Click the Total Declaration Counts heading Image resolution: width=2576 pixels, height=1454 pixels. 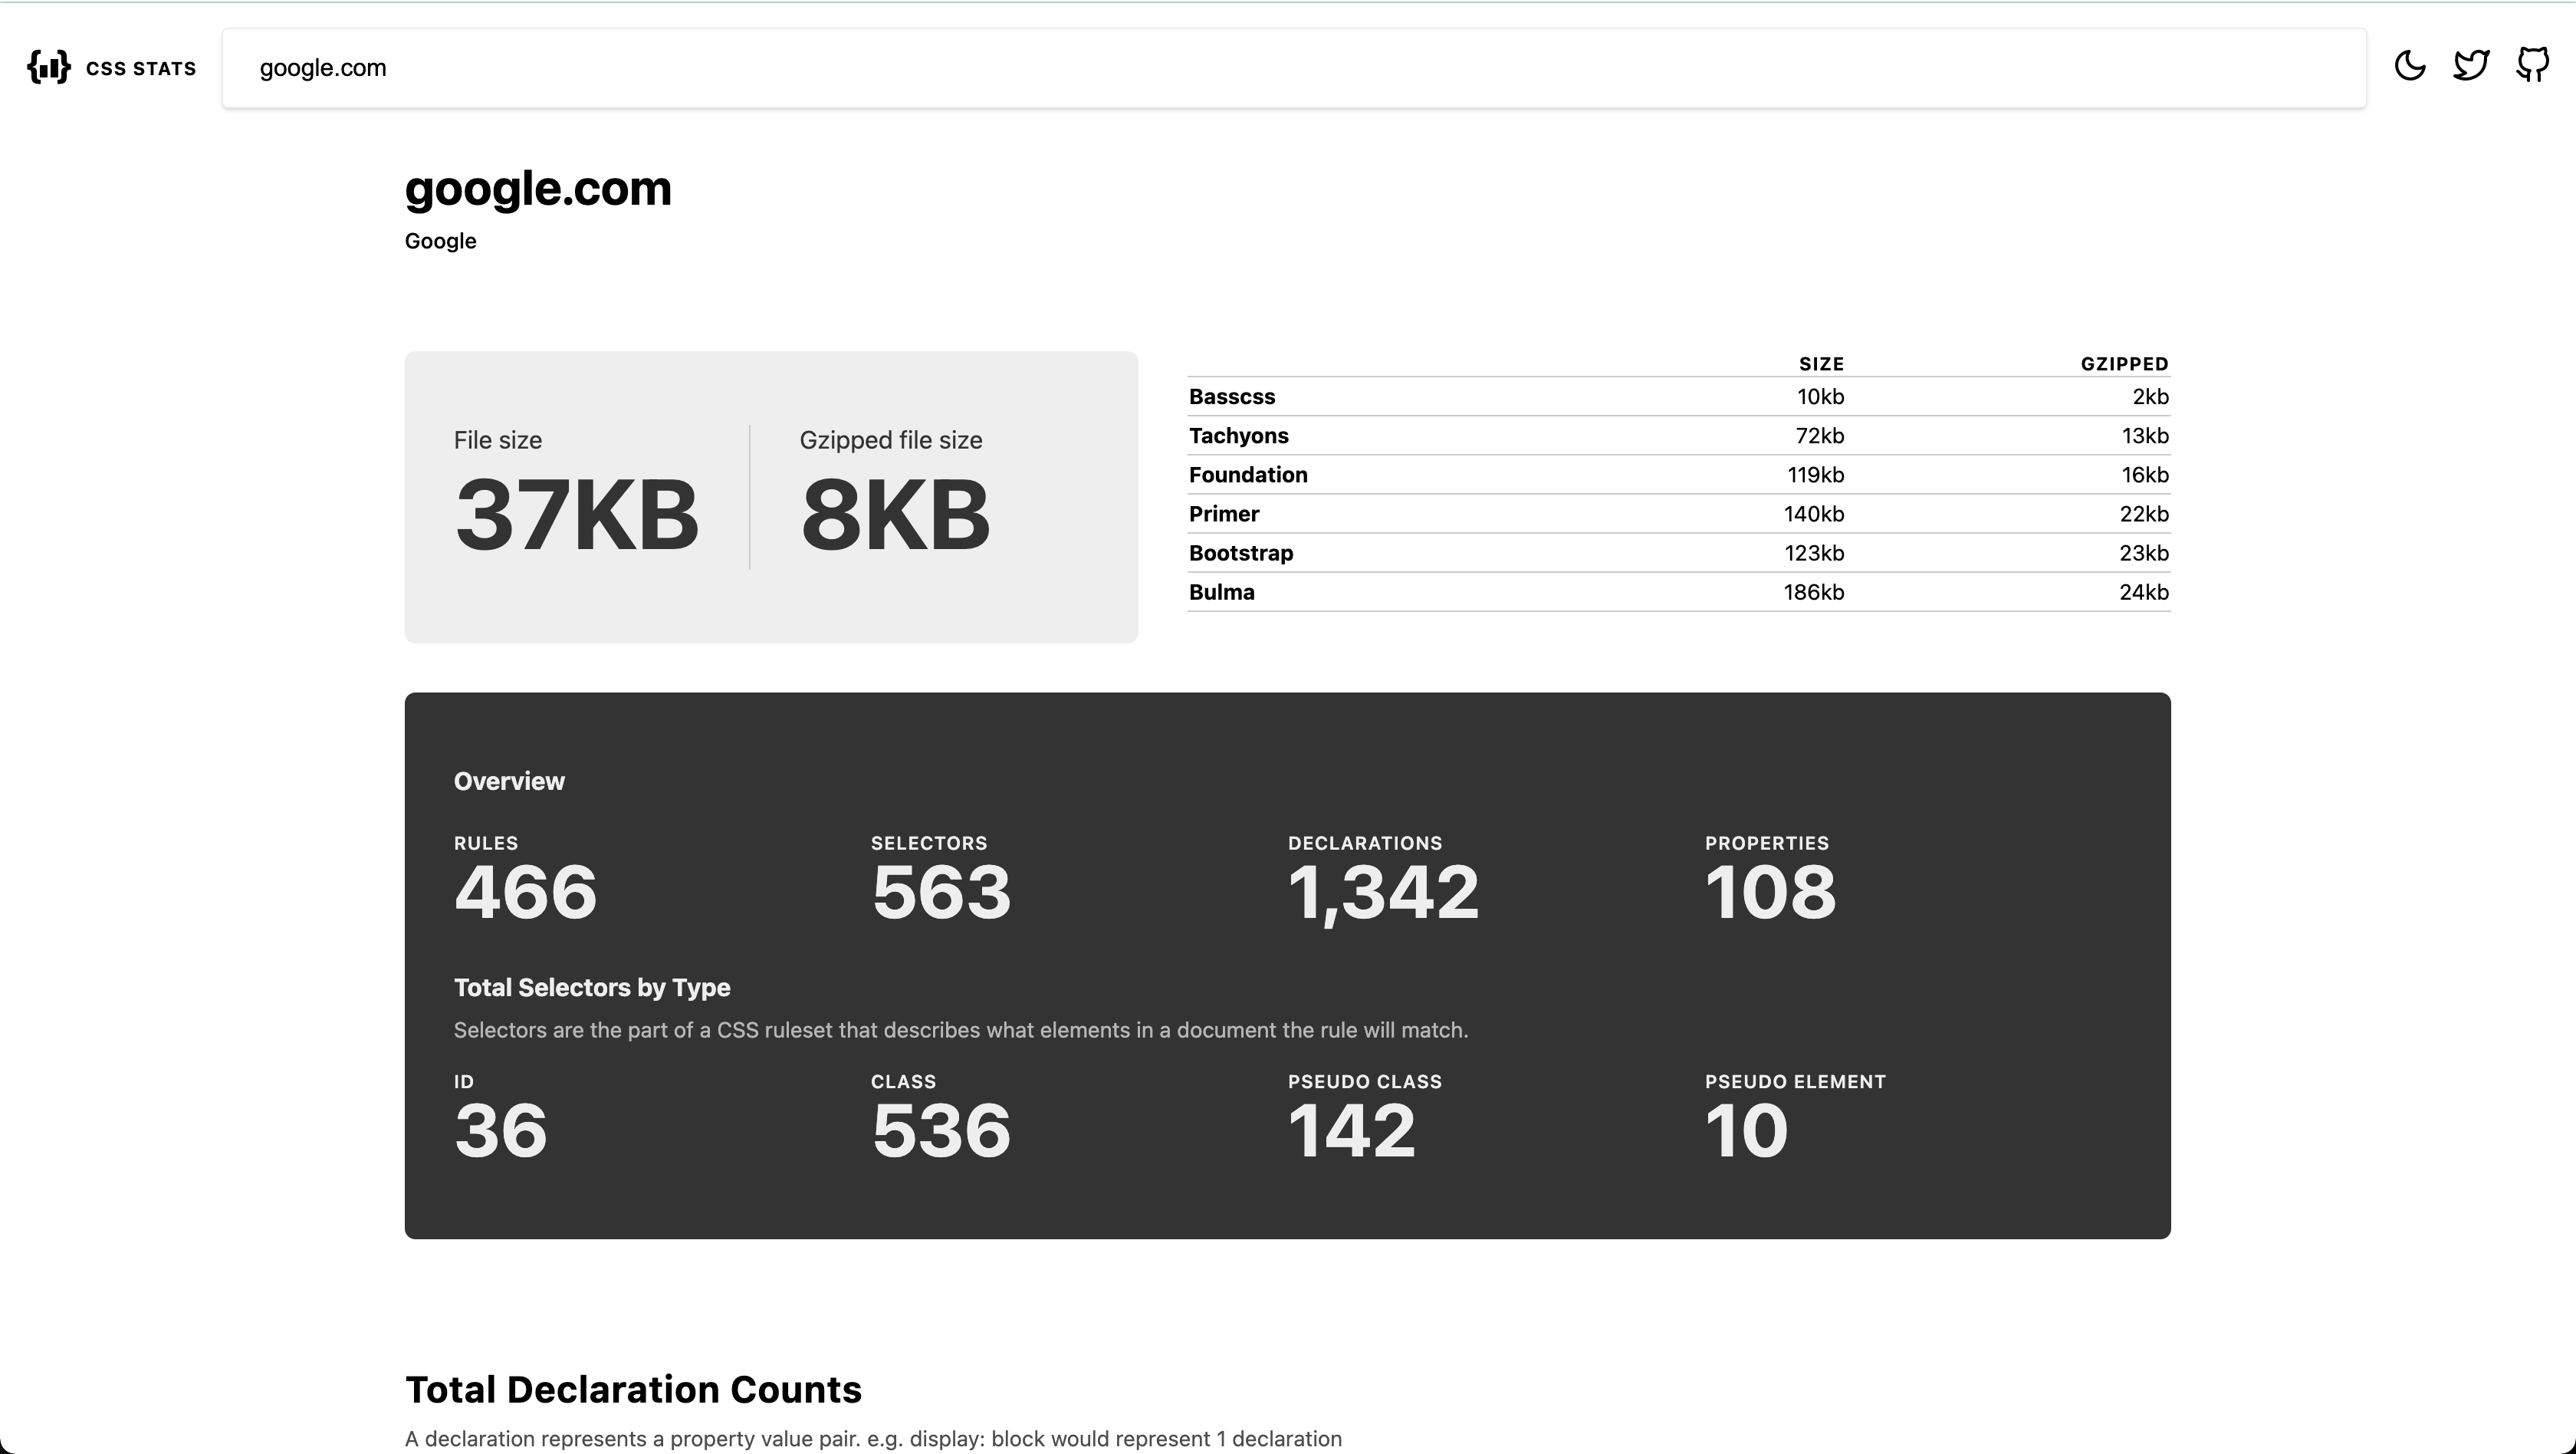click(633, 1390)
